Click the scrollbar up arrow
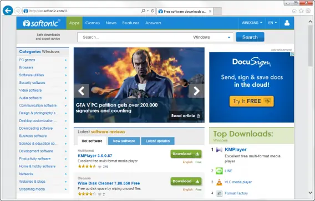This screenshot has height=201, width=315. pos(310,22)
